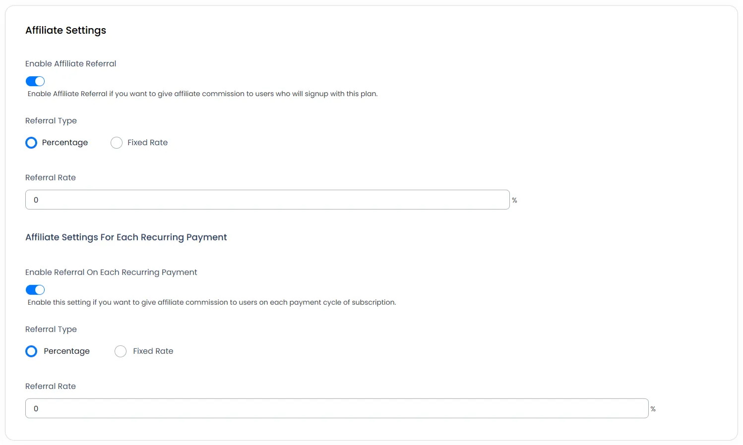Click Affiliate Settings For Each Recurring Payment heading
Viewport: 743px width, 445px height.
[x=126, y=237]
